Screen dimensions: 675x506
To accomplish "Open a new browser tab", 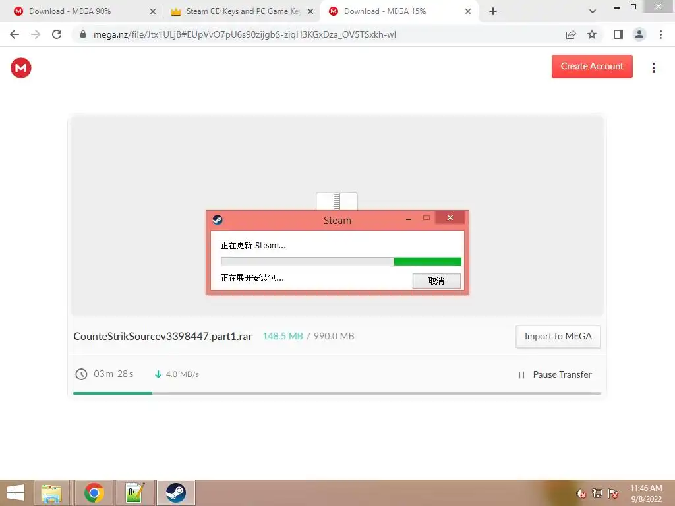I will [x=493, y=11].
